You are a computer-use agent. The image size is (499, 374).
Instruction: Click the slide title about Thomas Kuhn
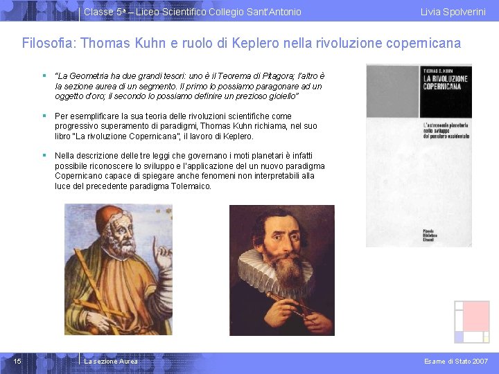[241, 43]
